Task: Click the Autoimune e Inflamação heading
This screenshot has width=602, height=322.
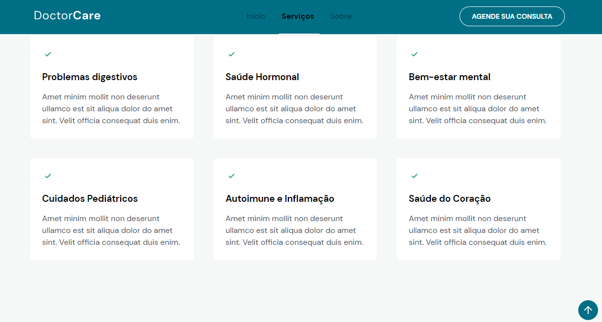Action: (x=280, y=198)
